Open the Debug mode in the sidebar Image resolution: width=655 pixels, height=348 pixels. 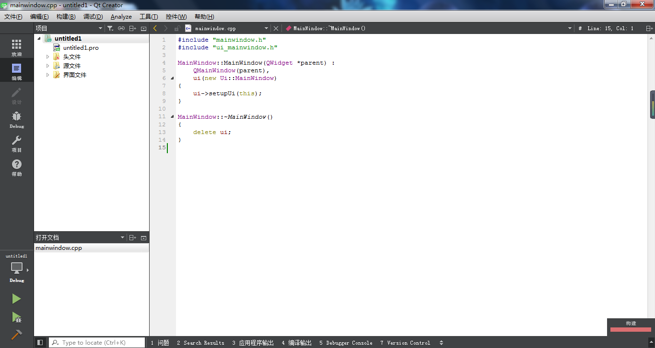pyautogui.click(x=17, y=119)
